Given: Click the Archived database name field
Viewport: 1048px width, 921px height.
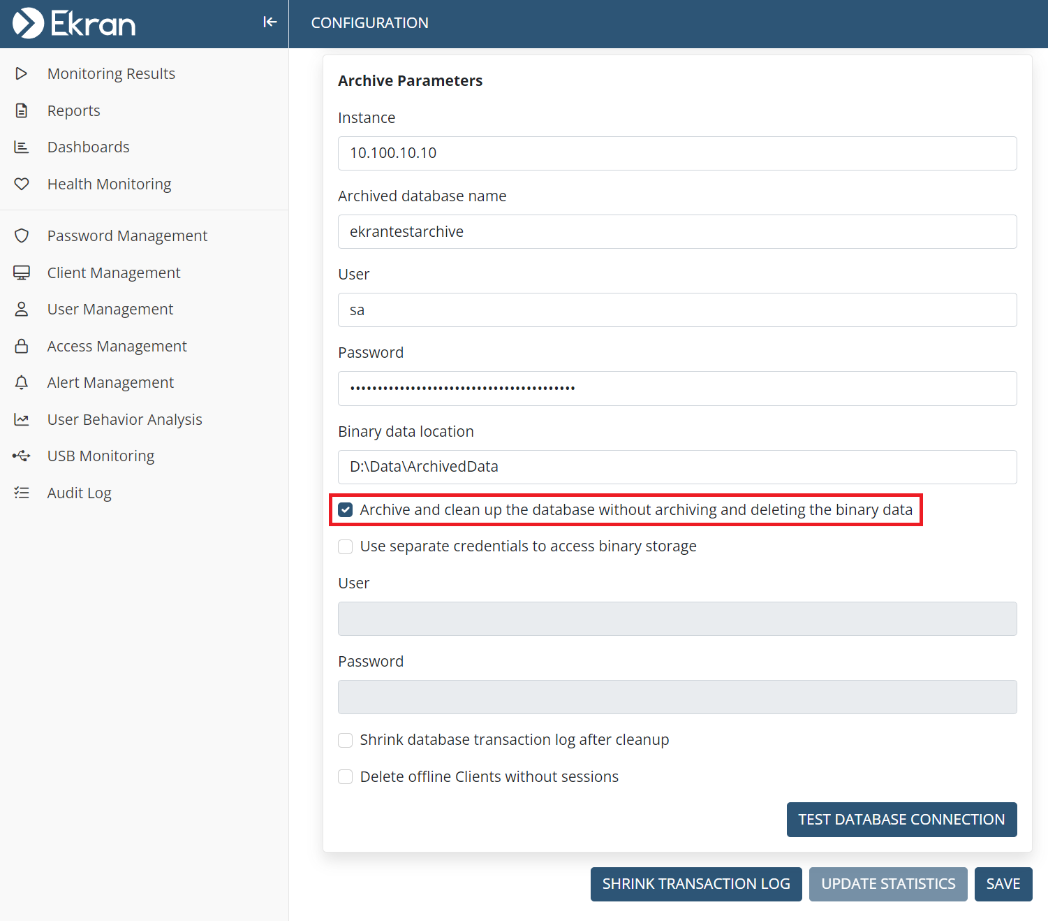Looking at the screenshot, I should [677, 231].
